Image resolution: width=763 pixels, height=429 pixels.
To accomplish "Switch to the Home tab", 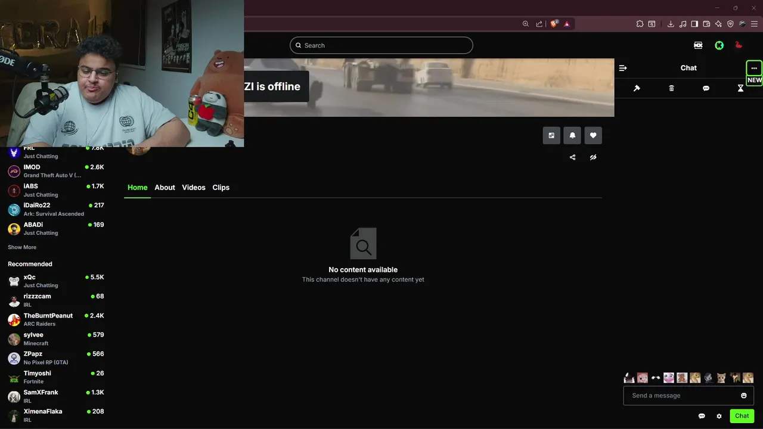I will pyautogui.click(x=137, y=187).
